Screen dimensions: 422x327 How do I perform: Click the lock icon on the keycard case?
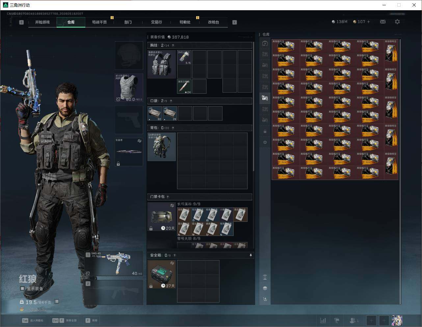[x=151, y=228]
